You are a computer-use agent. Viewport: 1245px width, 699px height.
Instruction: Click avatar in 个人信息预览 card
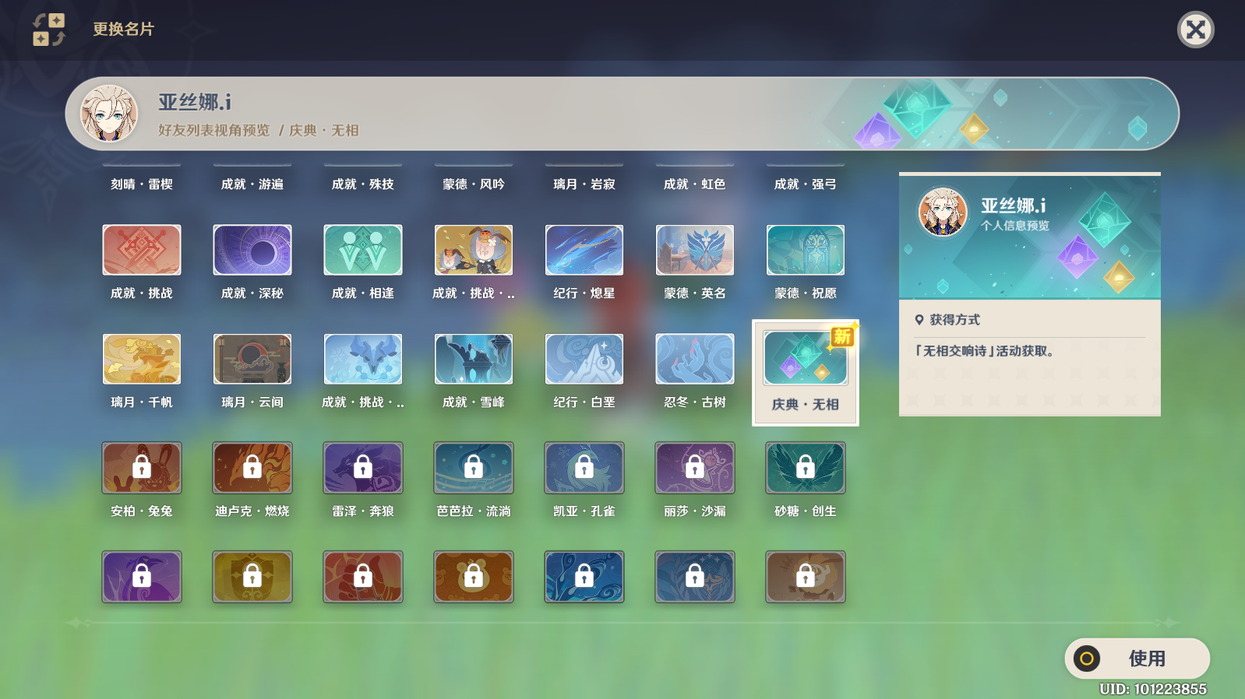coord(943,212)
